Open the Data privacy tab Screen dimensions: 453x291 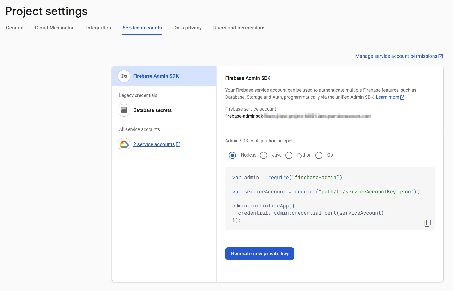(187, 28)
